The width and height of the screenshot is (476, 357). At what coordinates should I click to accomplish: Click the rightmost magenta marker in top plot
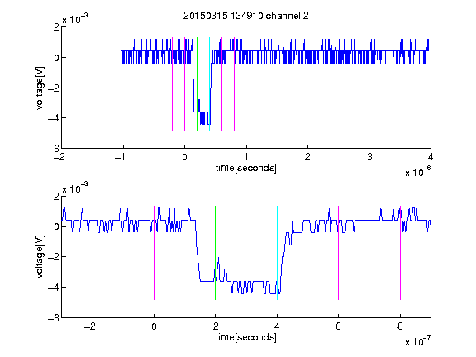(234, 84)
